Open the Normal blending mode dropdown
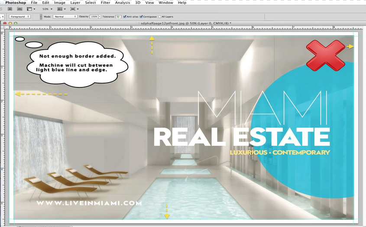The width and height of the screenshot is (366, 227). [65, 16]
